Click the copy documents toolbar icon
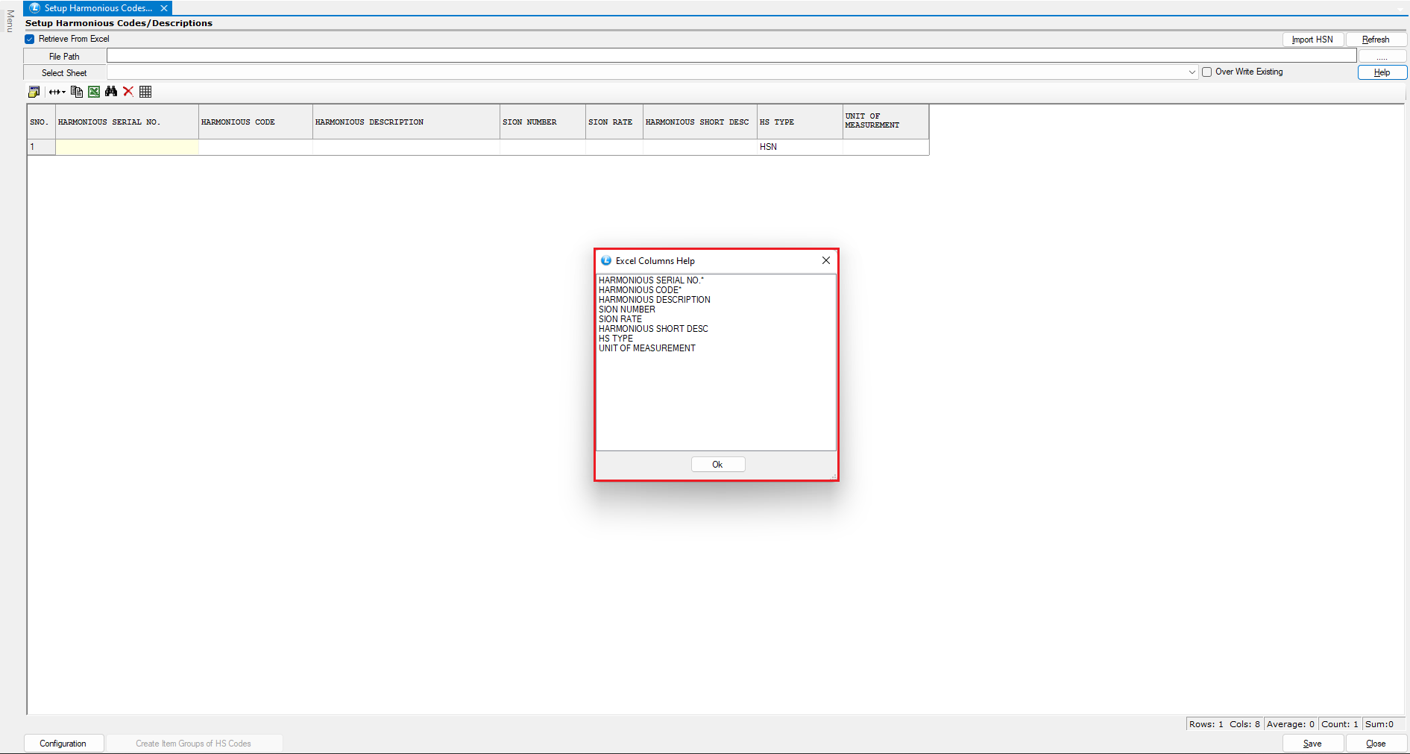 76,92
